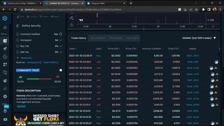224x126 pixels.
Task: Switch to Price Alerts tab
Action: [116, 38]
